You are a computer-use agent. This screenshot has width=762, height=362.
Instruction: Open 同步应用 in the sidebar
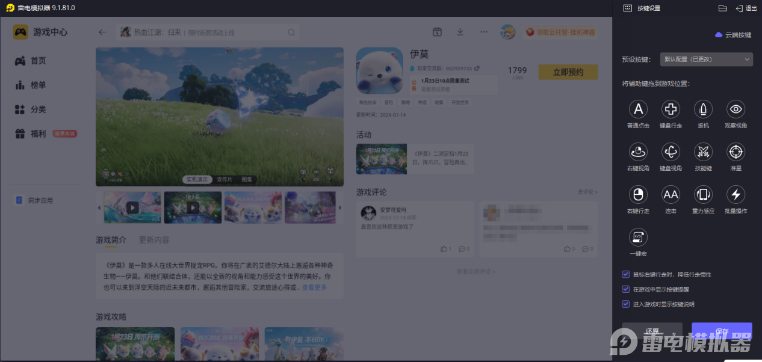tap(35, 200)
